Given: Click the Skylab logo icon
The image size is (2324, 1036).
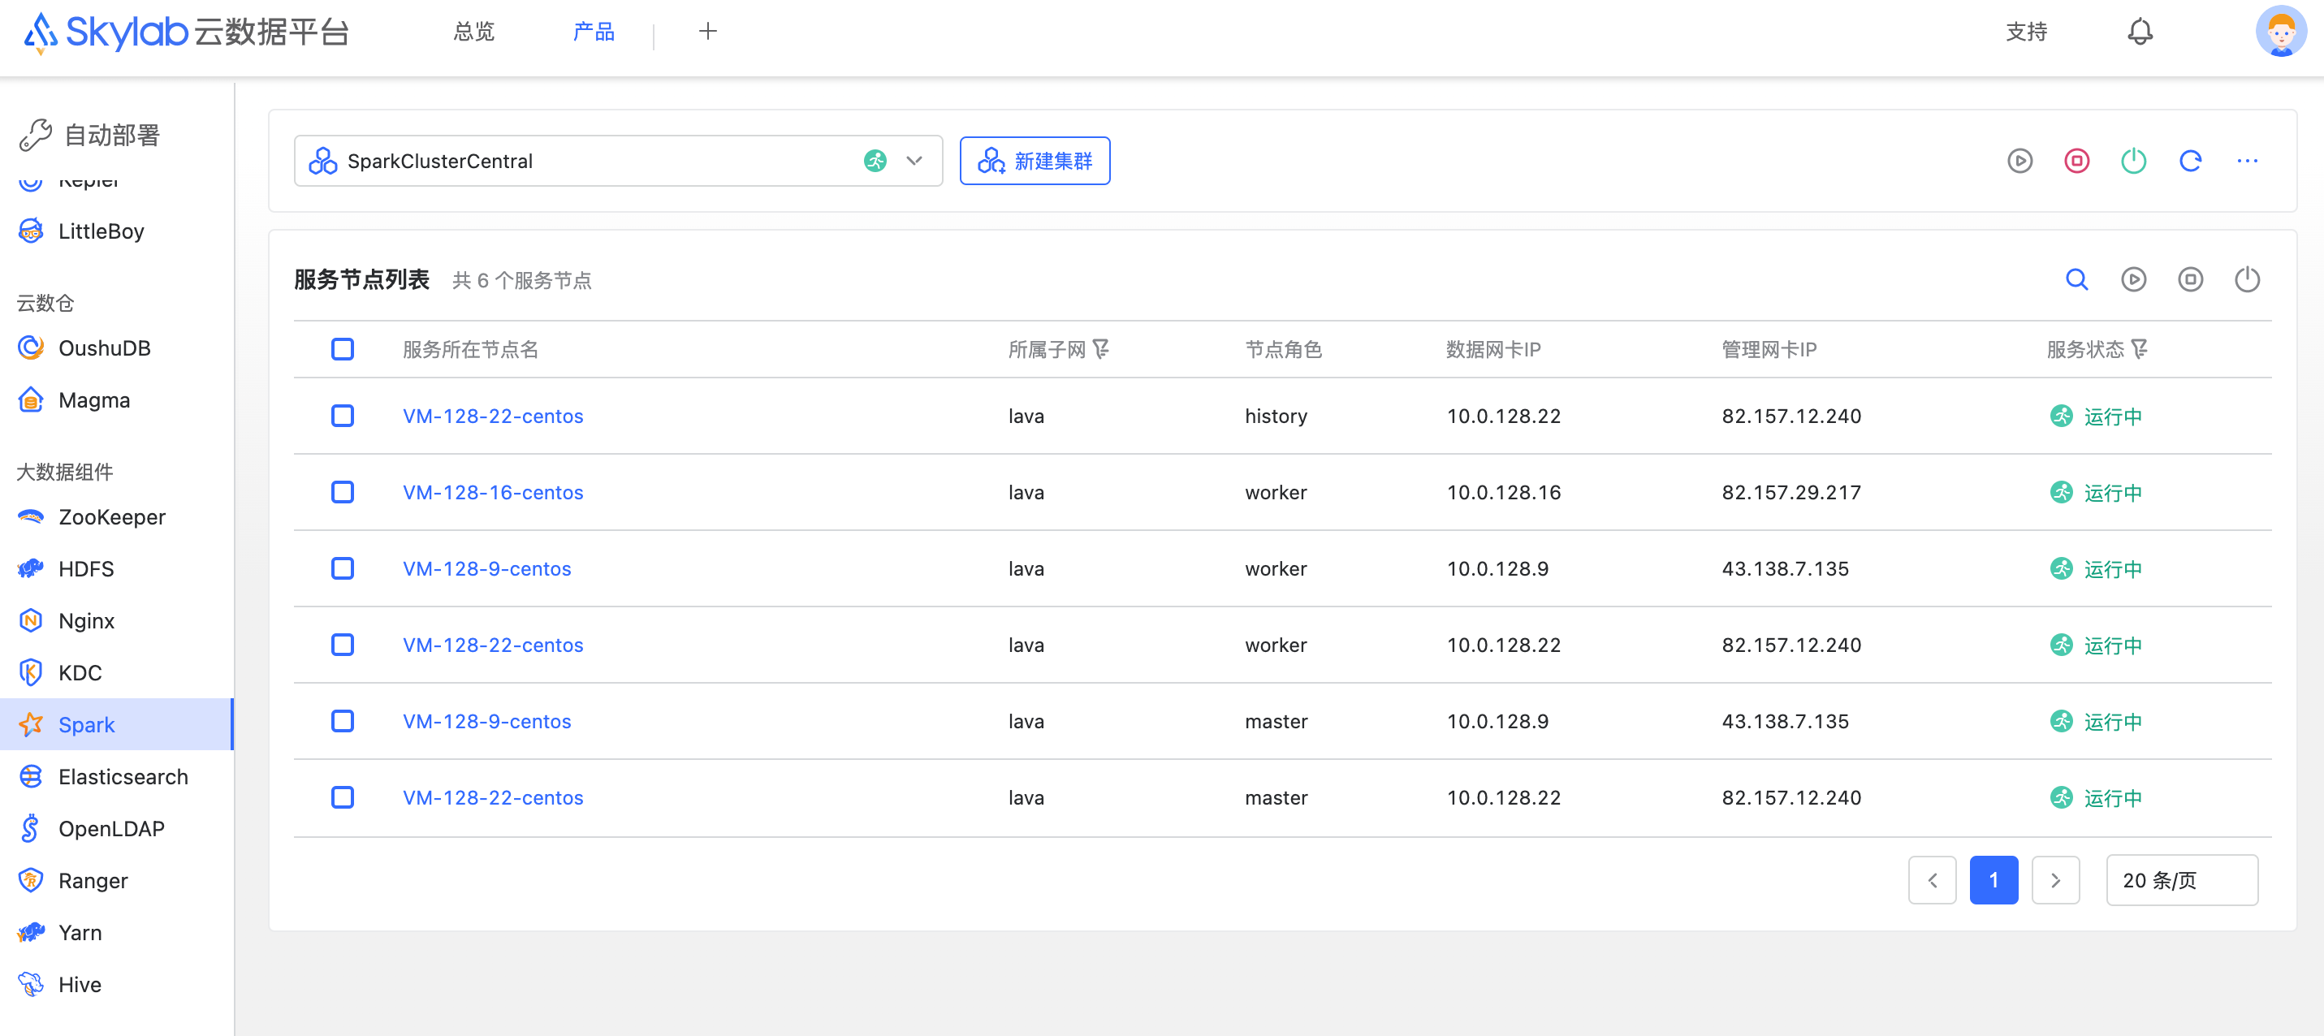Looking at the screenshot, I should [41, 32].
